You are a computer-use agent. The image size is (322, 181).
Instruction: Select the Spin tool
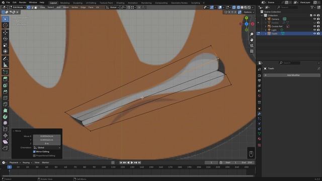[6, 117]
